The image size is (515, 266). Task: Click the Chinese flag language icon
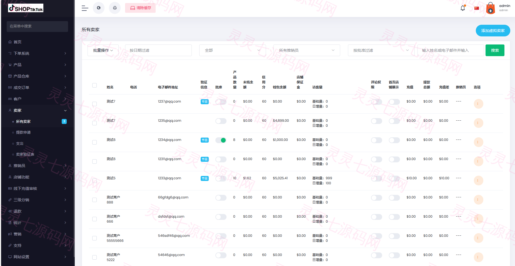[x=477, y=8]
